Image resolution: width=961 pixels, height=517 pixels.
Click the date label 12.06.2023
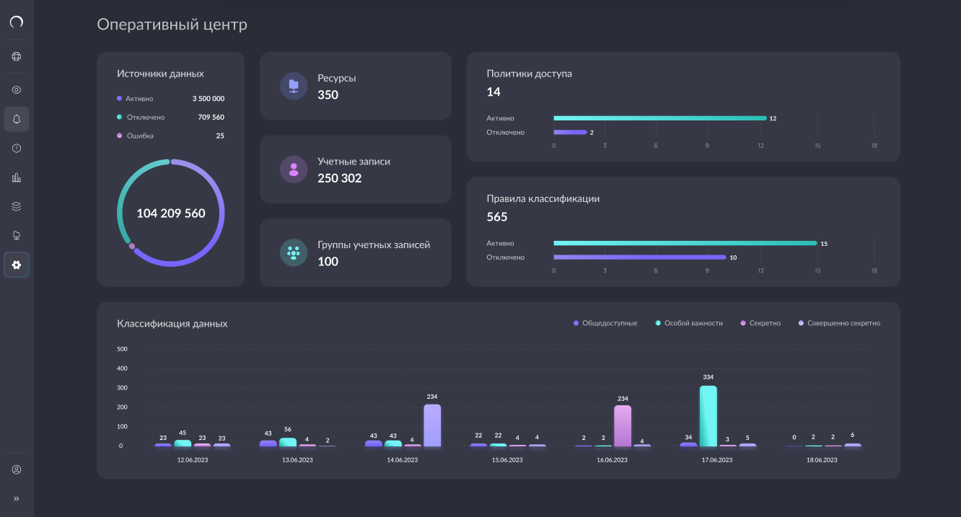(x=191, y=460)
